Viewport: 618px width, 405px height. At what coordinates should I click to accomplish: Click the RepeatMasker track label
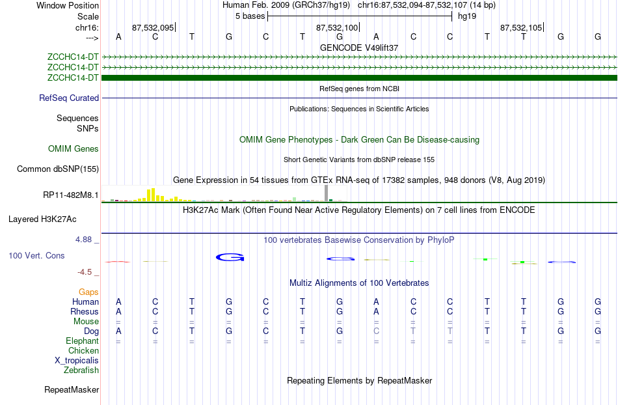pos(72,389)
